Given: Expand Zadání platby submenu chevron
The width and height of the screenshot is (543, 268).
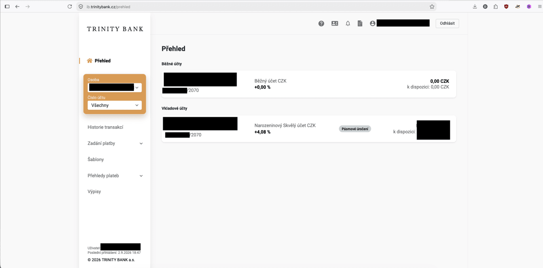Looking at the screenshot, I should pos(141,143).
